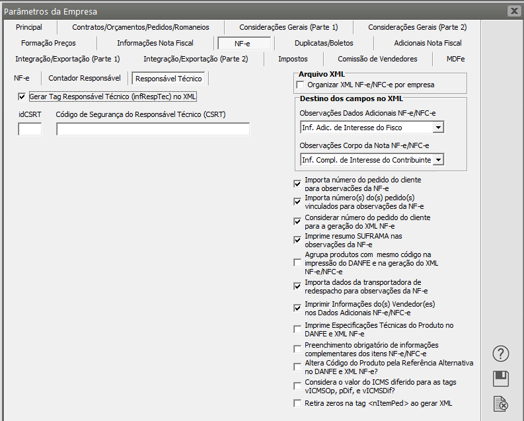The width and height of the screenshot is (524, 421).
Task: Go to the Impostos tab
Action: (x=293, y=59)
